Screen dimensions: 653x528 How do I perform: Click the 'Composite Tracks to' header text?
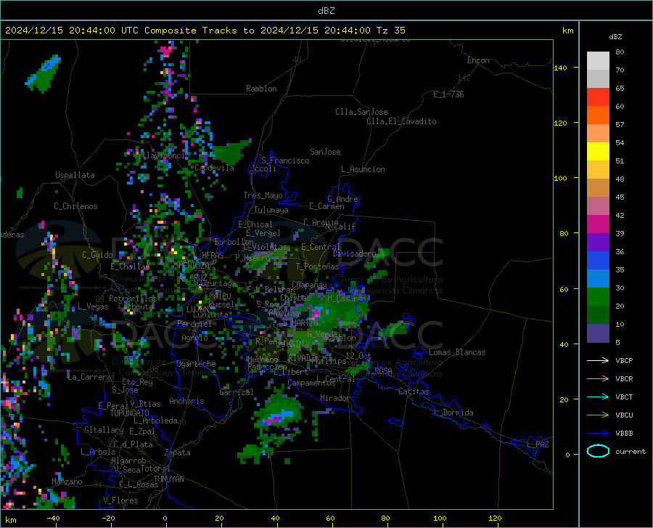[200, 31]
